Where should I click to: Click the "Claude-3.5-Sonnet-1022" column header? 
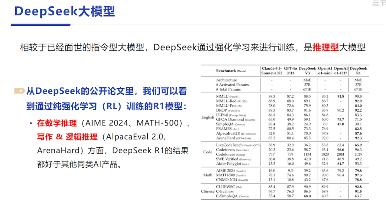pos(272,71)
